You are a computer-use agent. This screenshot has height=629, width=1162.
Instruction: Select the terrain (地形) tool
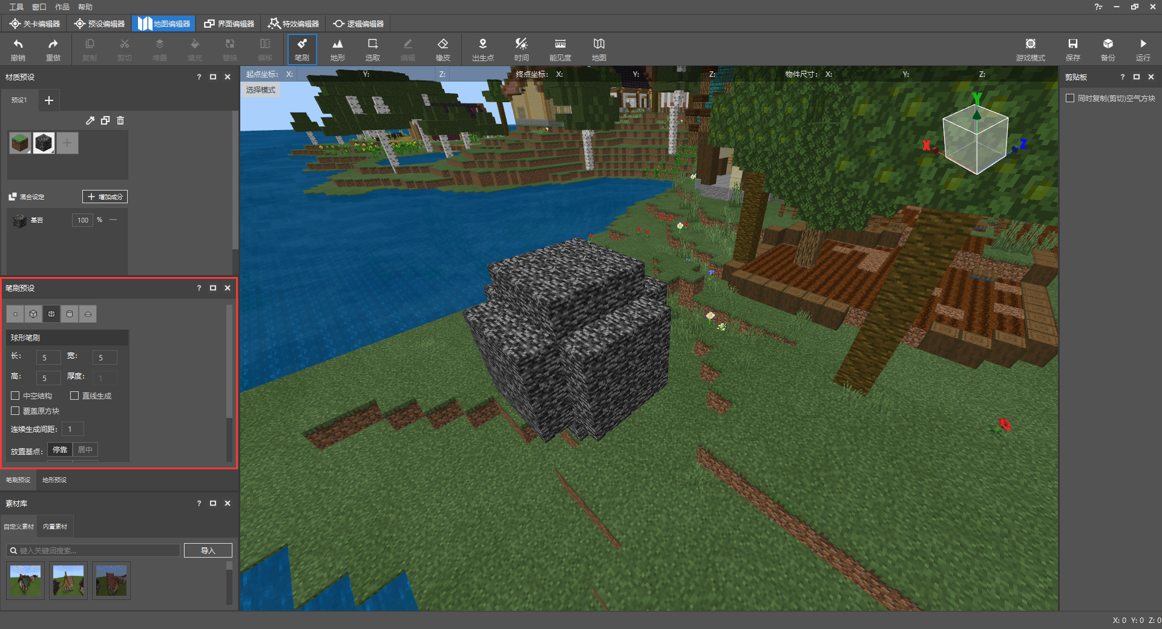(337, 49)
